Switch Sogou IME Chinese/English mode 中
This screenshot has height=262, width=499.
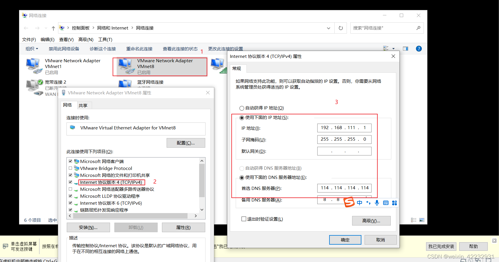pyautogui.click(x=359, y=203)
